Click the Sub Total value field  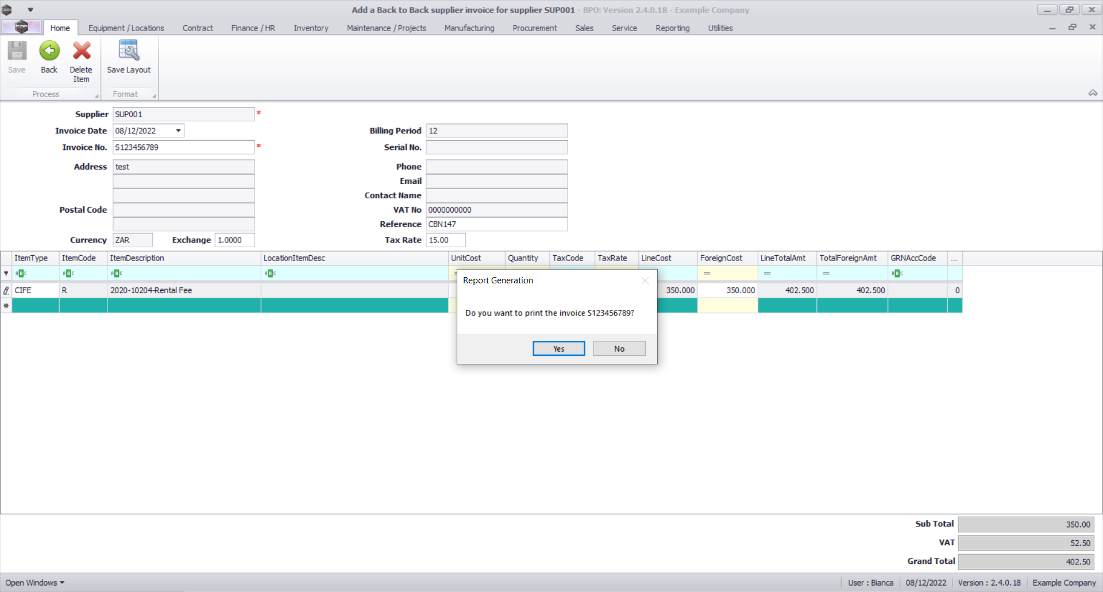(1026, 525)
